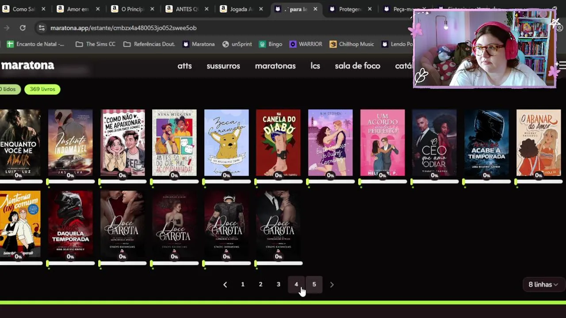This screenshot has height=318, width=566.
Task: Open 'Sintonia (In)comum' book cover
Action: pyautogui.click(x=20, y=224)
